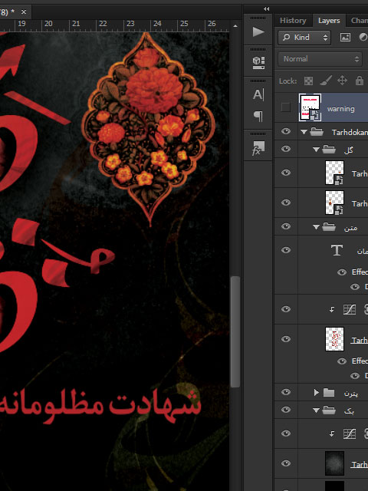Toggle Effects eye under red calligraphy layer
This screenshot has height=491, width=368.
tap(342, 361)
